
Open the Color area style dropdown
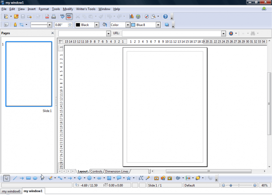(128, 25)
